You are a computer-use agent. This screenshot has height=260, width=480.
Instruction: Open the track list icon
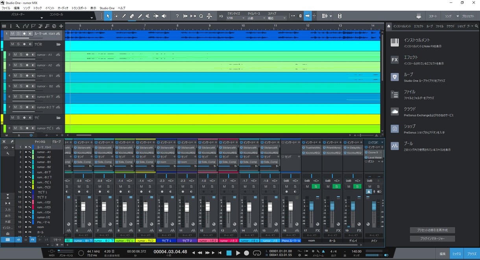tap(4, 26)
